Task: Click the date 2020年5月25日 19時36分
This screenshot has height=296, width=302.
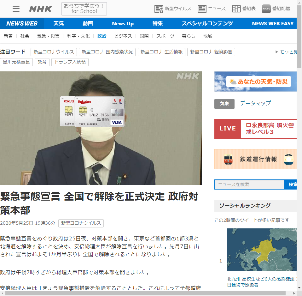Action: [27, 223]
